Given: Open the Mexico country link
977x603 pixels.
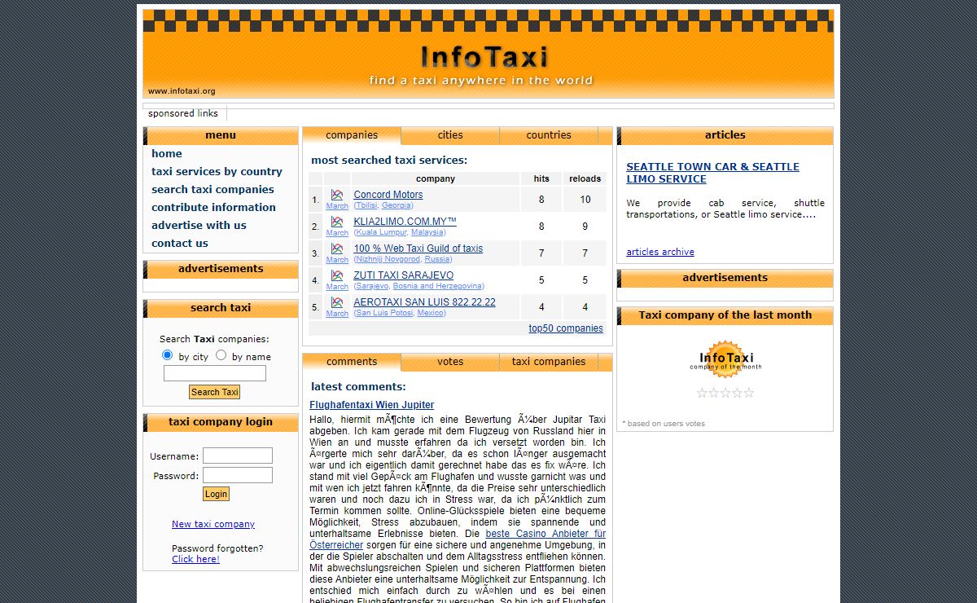Looking at the screenshot, I should [x=431, y=313].
